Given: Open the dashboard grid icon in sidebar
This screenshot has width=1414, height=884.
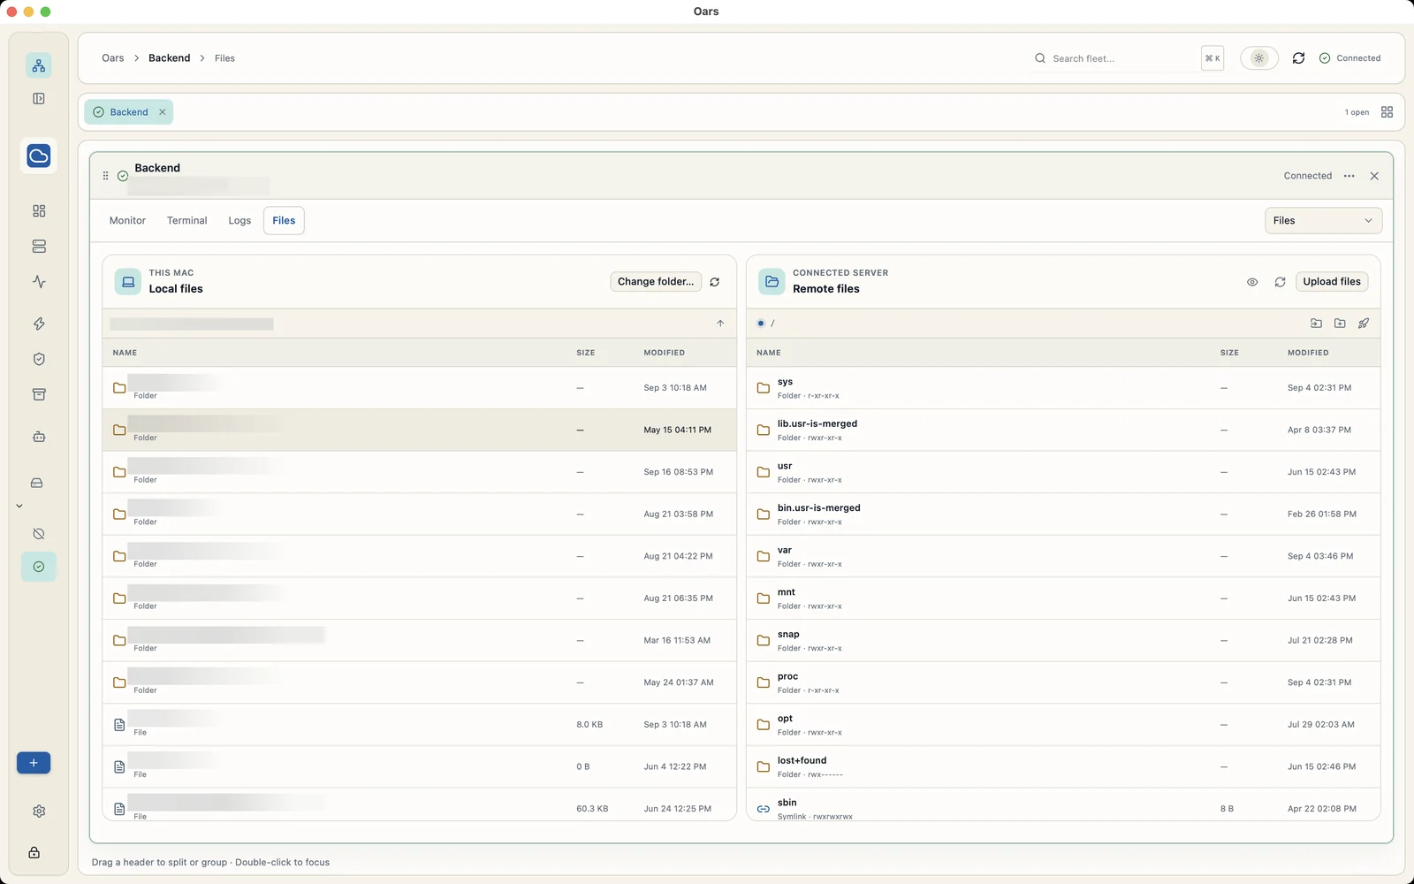Looking at the screenshot, I should click(38, 211).
